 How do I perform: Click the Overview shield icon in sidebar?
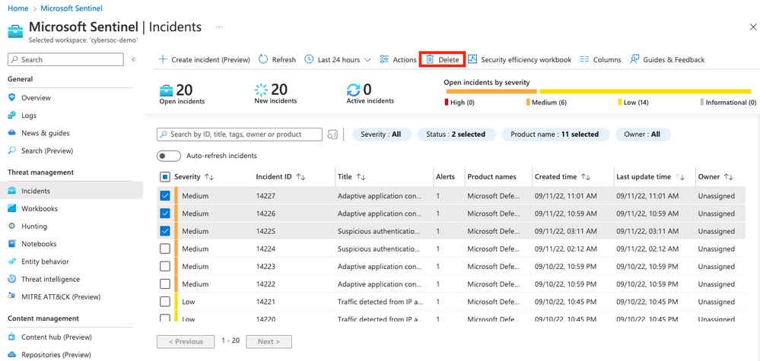point(12,98)
